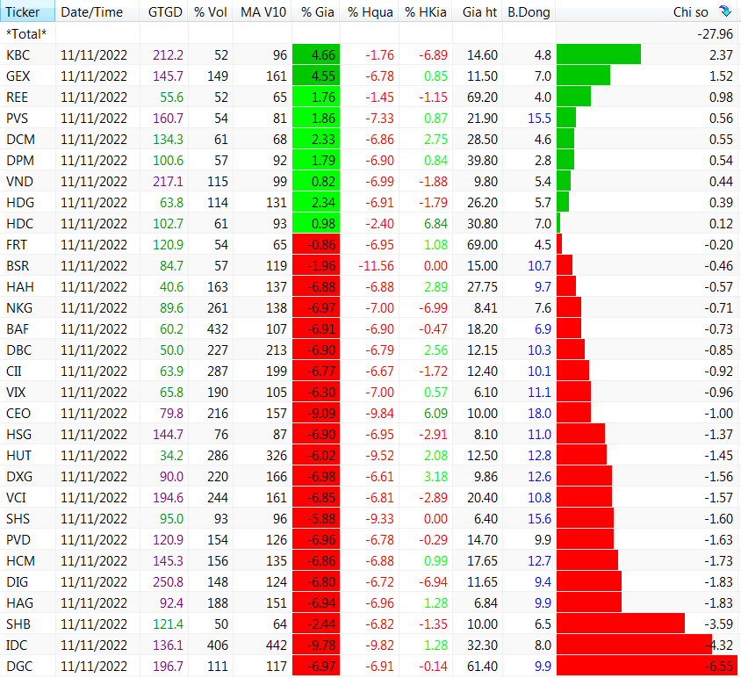Select CEO's B.Dong value 18.0

pyautogui.click(x=539, y=414)
